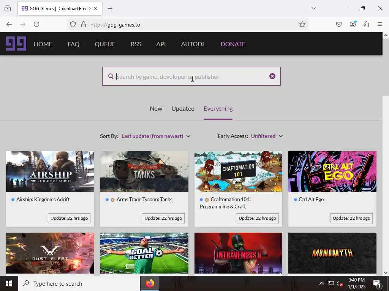Click page scrollbar up arrow
This screenshot has height=291, width=389.
pyautogui.click(x=386, y=35)
